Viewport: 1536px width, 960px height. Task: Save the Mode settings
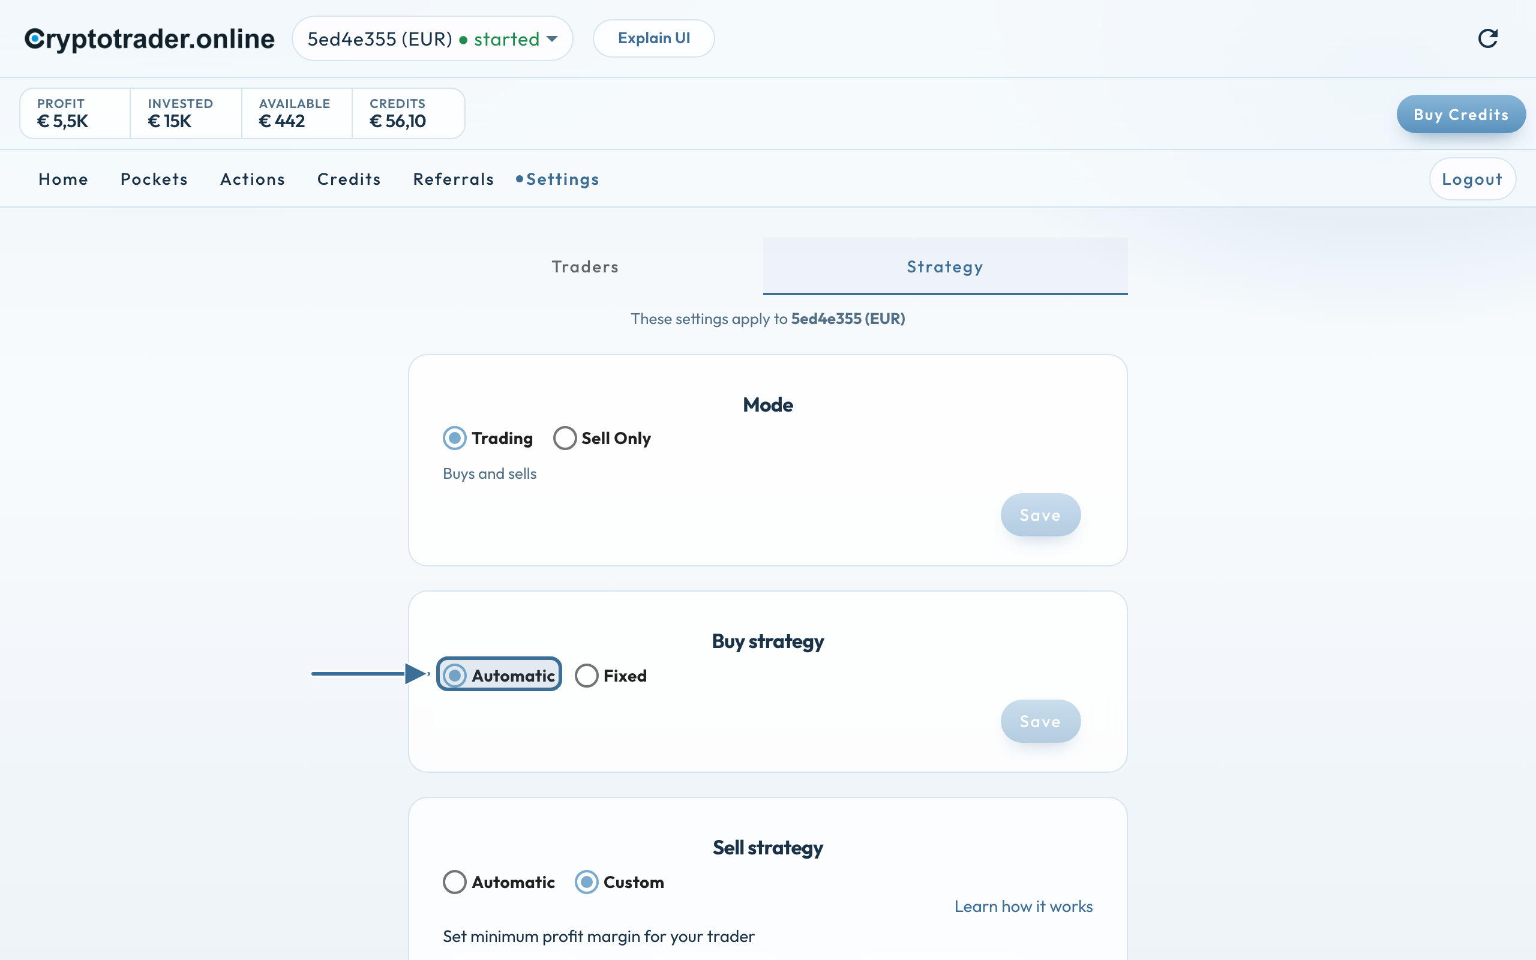(1040, 515)
